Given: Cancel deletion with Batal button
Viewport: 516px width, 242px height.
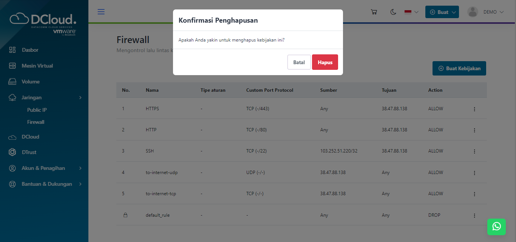Looking at the screenshot, I should tap(299, 62).
